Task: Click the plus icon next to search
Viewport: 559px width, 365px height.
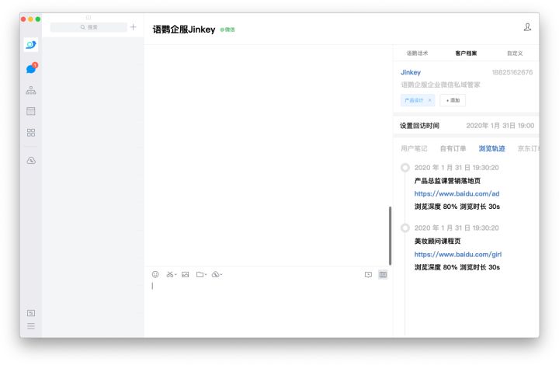Action: pos(134,27)
